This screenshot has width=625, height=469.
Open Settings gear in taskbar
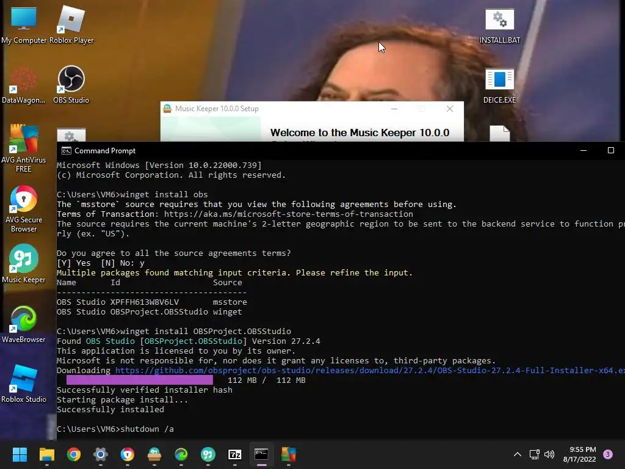click(x=101, y=454)
